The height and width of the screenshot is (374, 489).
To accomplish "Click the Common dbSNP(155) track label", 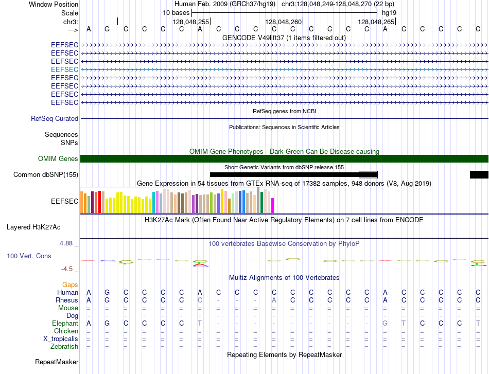I will click(45, 174).
